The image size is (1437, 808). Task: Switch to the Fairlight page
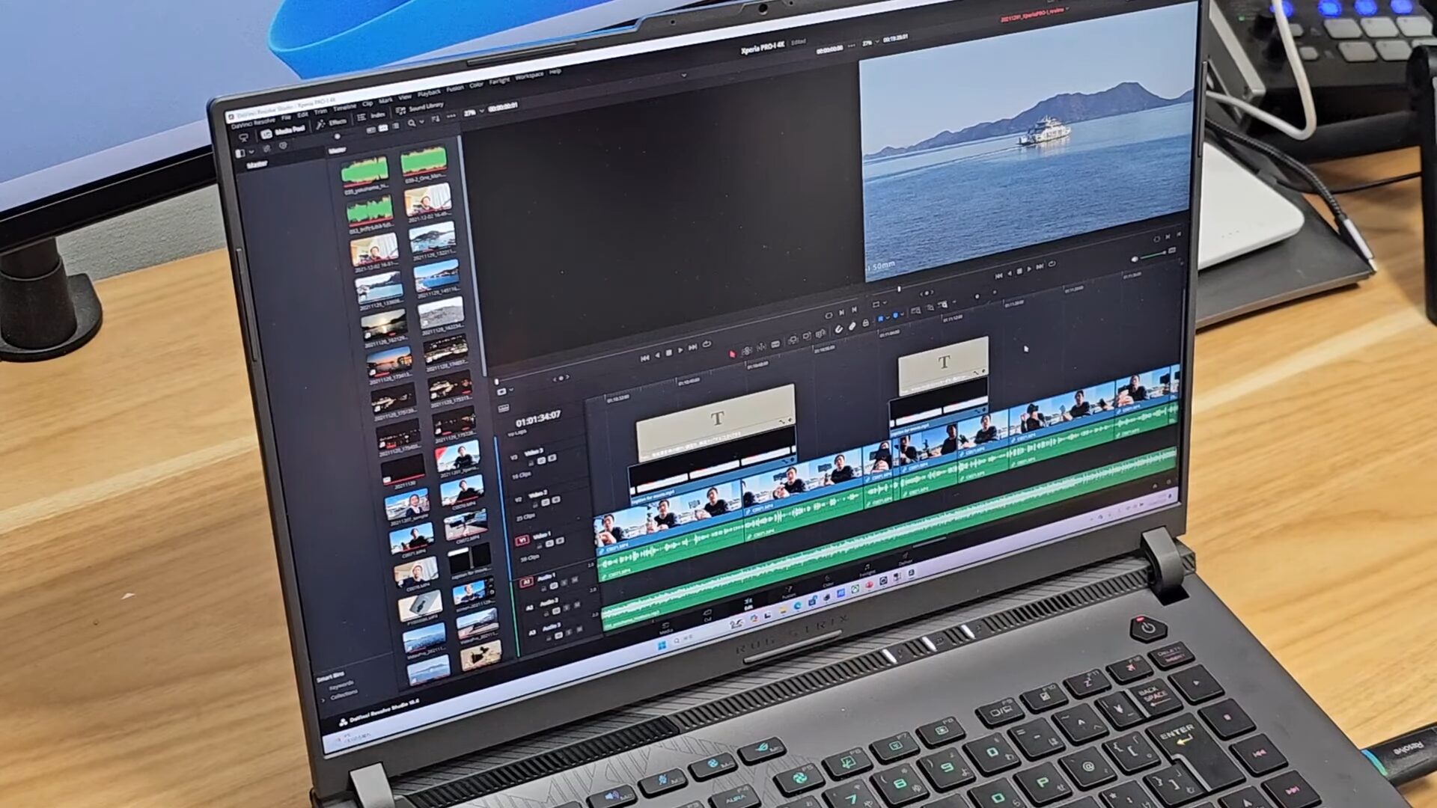tap(867, 571)
